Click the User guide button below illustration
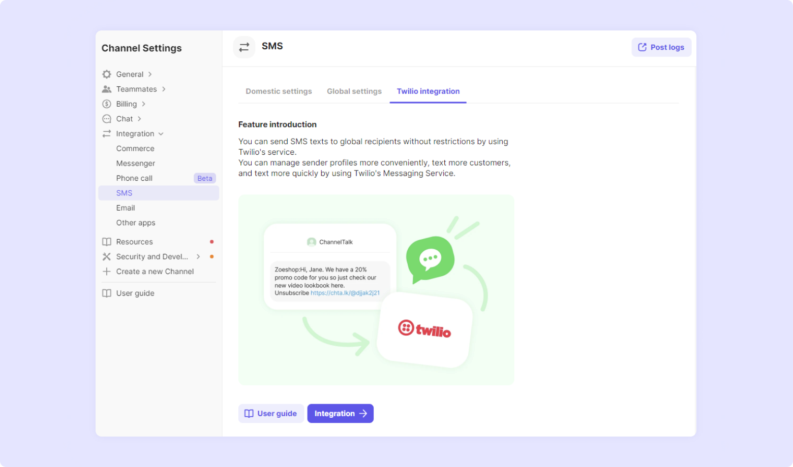Viewport: 793px width, 467px height. click(271, 414)
